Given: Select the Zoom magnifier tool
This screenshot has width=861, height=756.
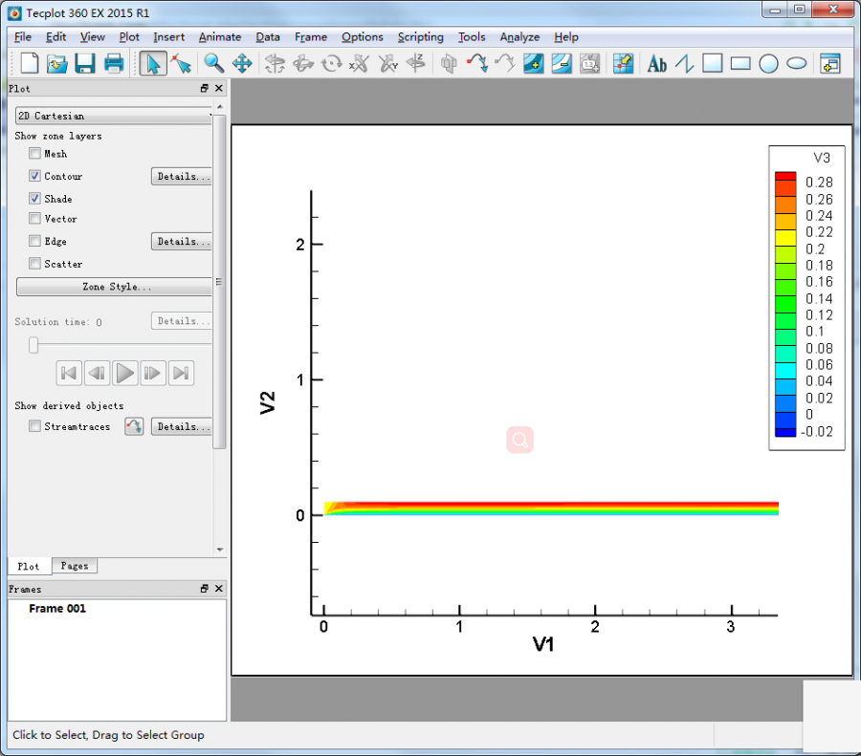Looking at the screenshot, I should 214,64.
